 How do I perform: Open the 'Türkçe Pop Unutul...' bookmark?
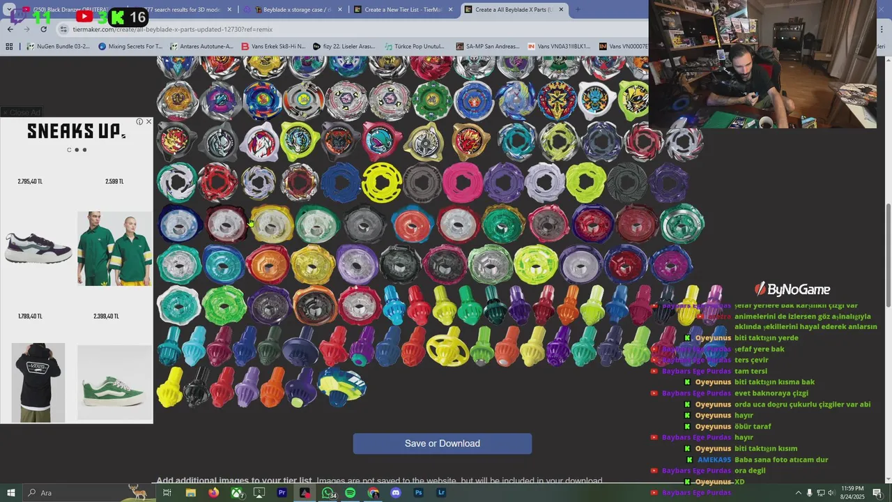pos(415,47)
